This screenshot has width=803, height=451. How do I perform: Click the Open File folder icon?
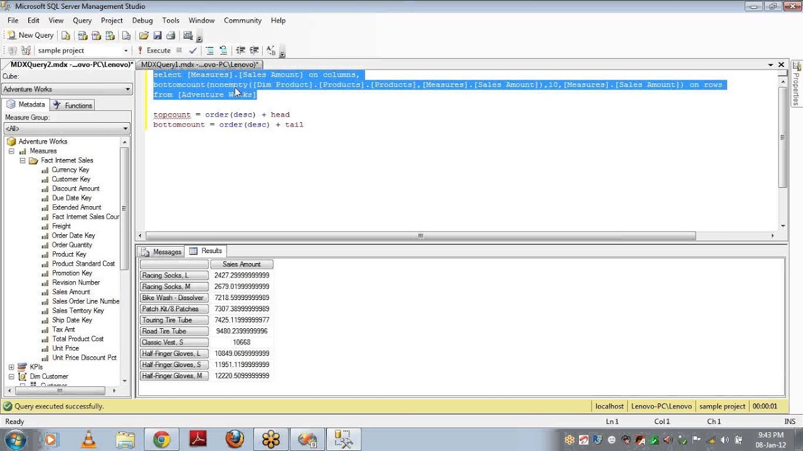pyautogui.click(x=144, y=36)
